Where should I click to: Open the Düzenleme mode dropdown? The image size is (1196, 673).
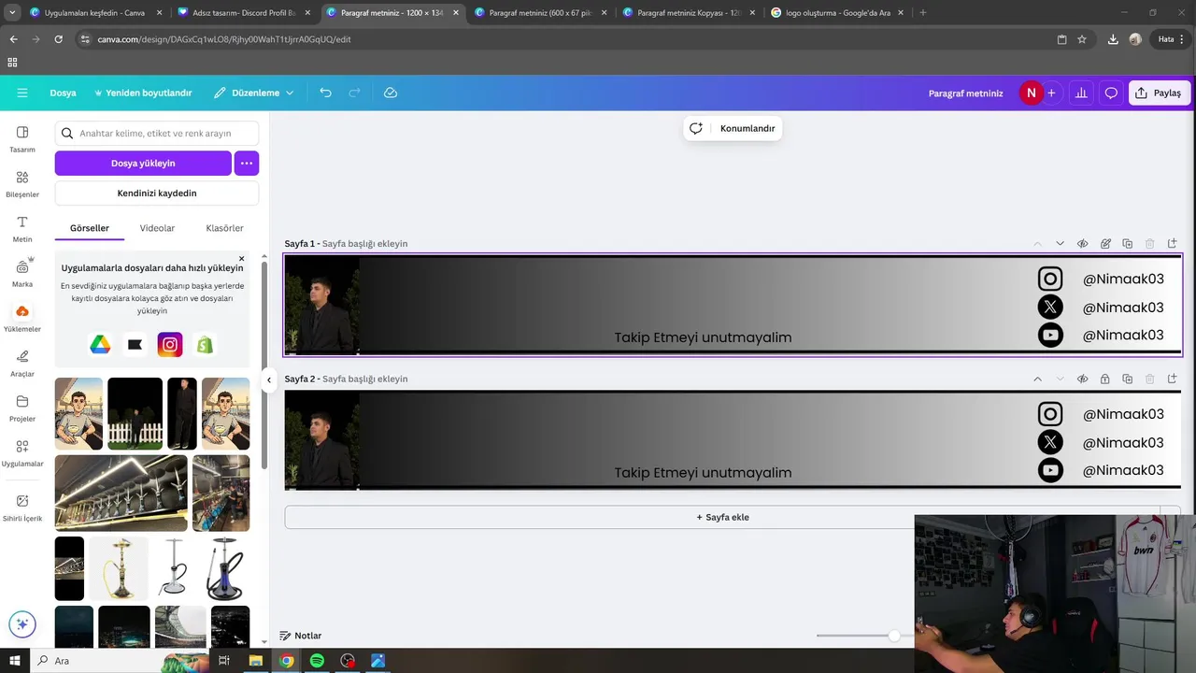pyautogui.click(x=254, y=93)
